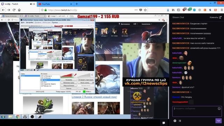Send message with the Чат button
The height and width of the screenshot is (126, 224).
tap(218, 121)
